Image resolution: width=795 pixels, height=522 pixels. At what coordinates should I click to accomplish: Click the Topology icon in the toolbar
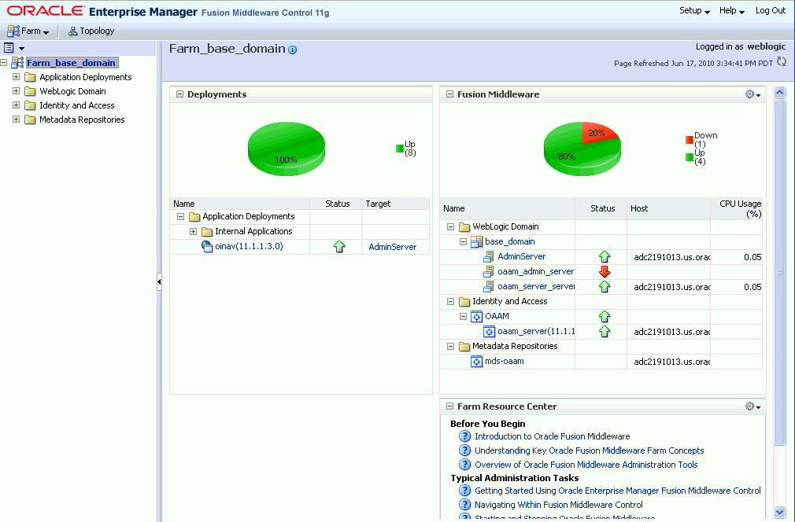pyautogui.click(x=71, y=31)
